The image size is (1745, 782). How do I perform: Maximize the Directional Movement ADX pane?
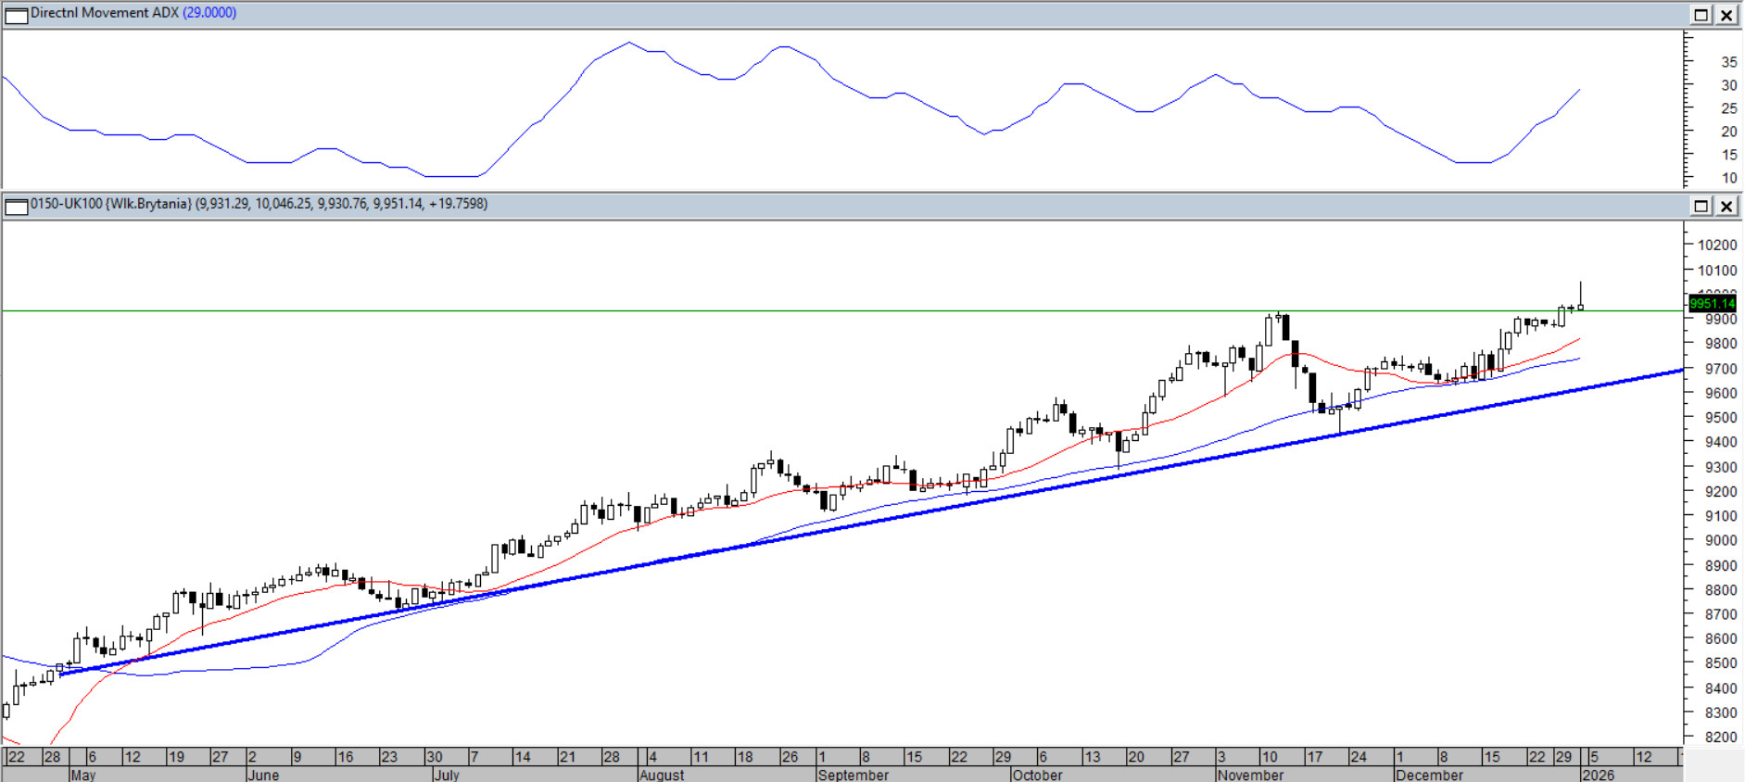[x=1701, y=15]
